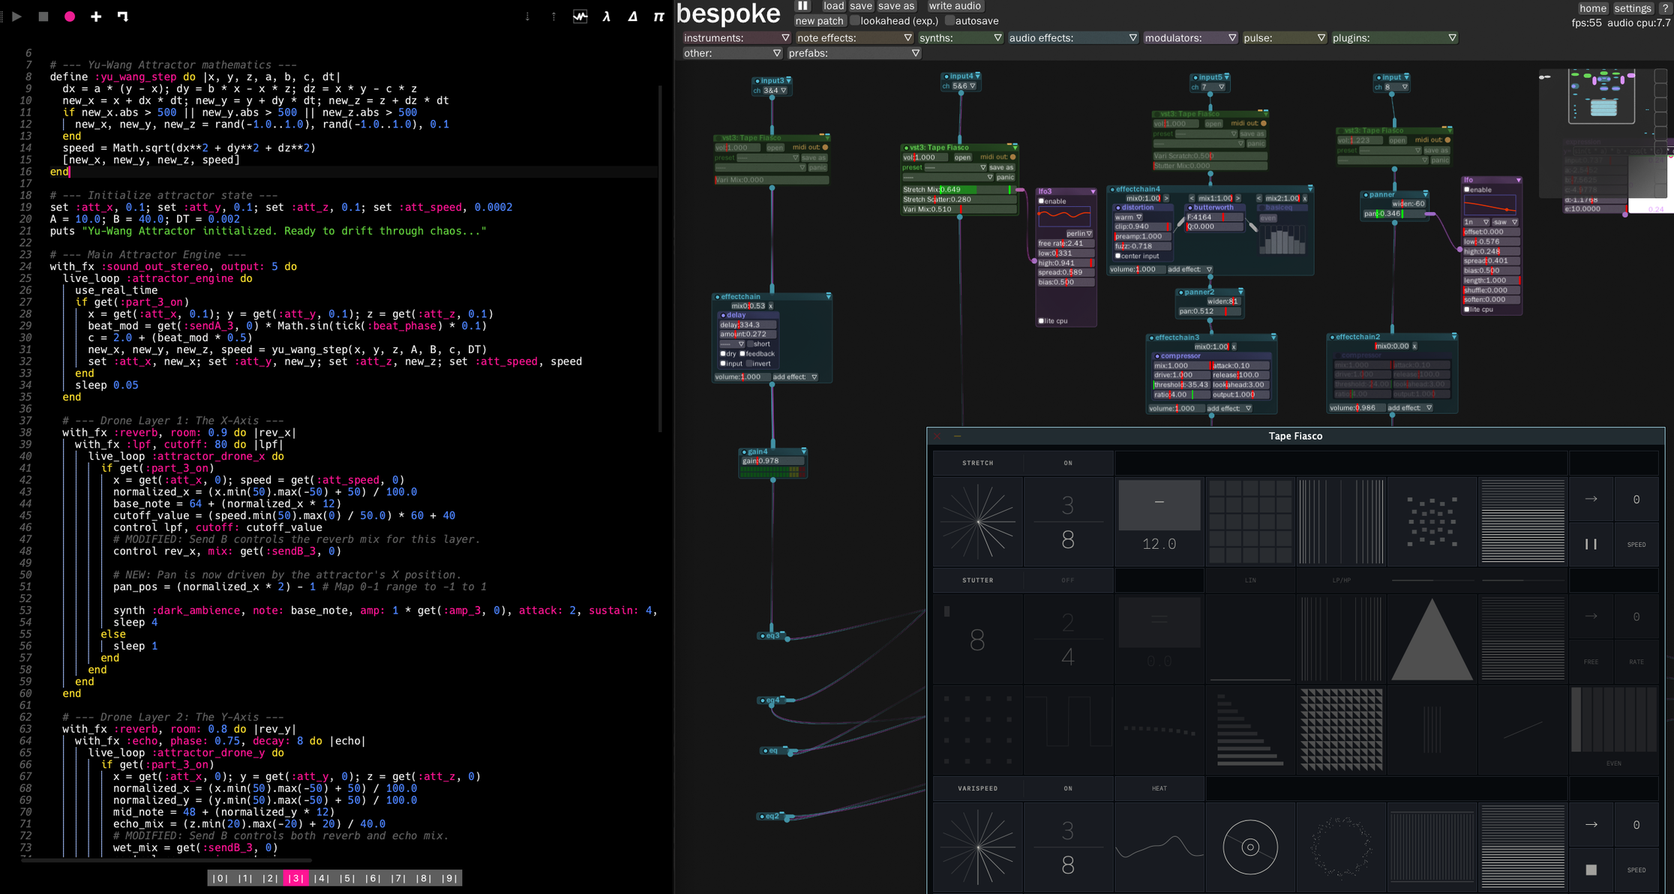Open the note effects dropdown
This screenshot has height=894, width=1674.
(x=854, y=37)
